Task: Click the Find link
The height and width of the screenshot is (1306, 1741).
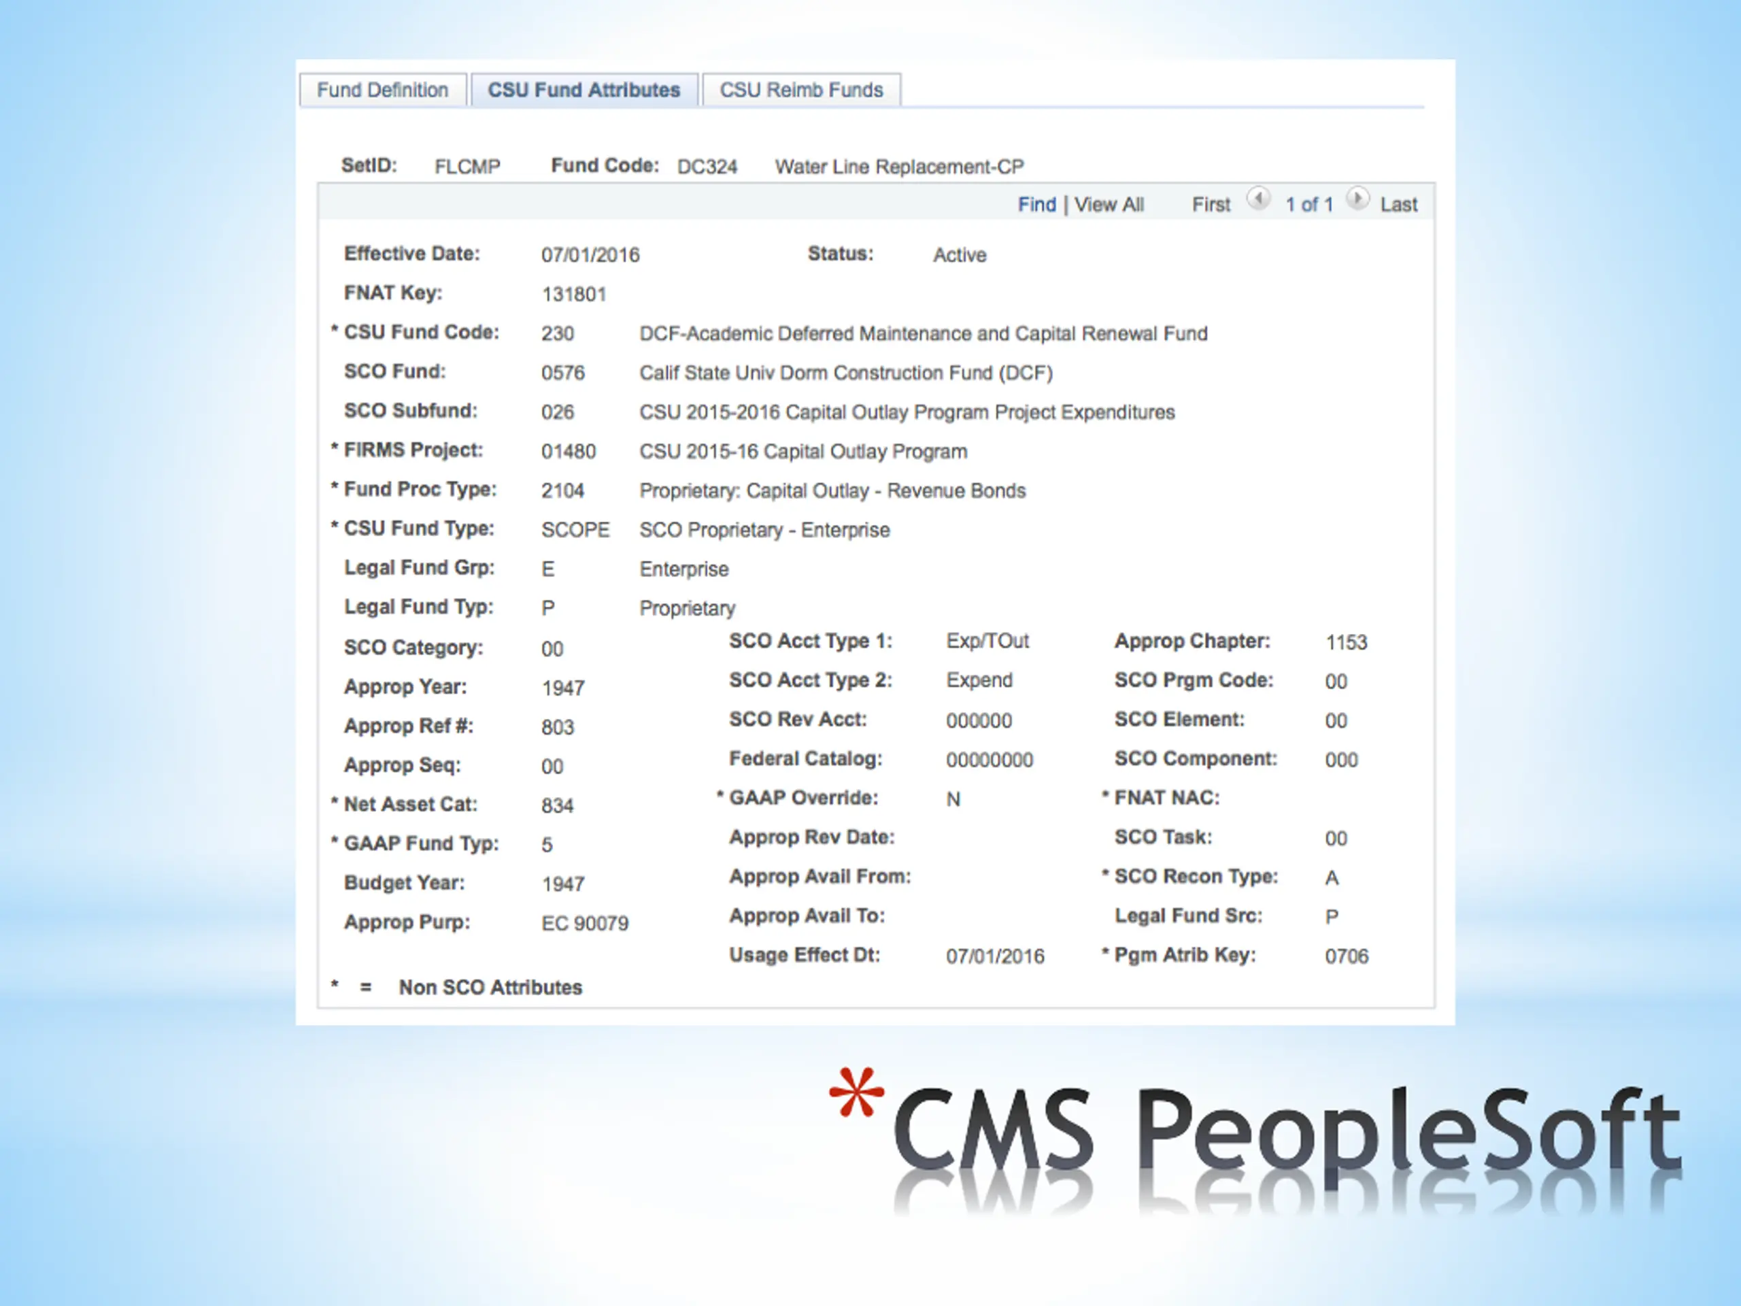Action: tap(1036, 205)
